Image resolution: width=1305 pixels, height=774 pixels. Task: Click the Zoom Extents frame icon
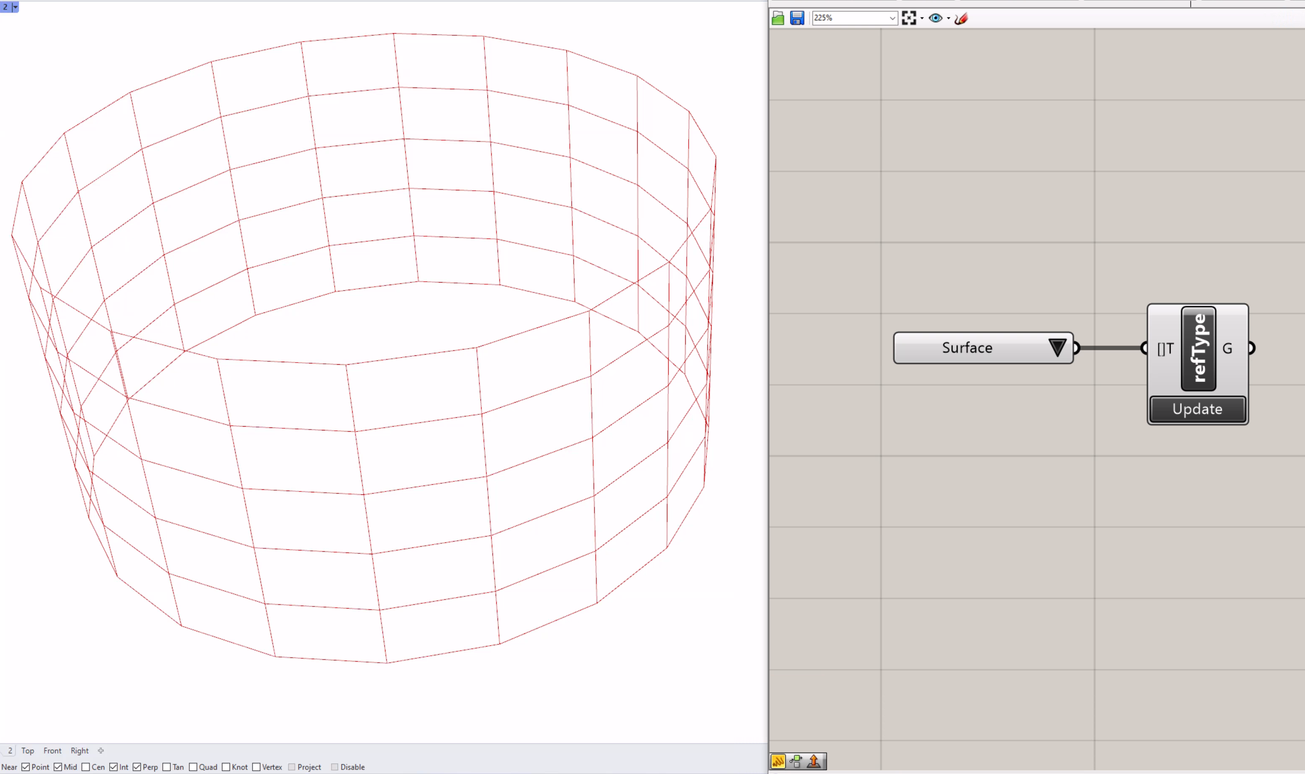(x=908, y=18)
